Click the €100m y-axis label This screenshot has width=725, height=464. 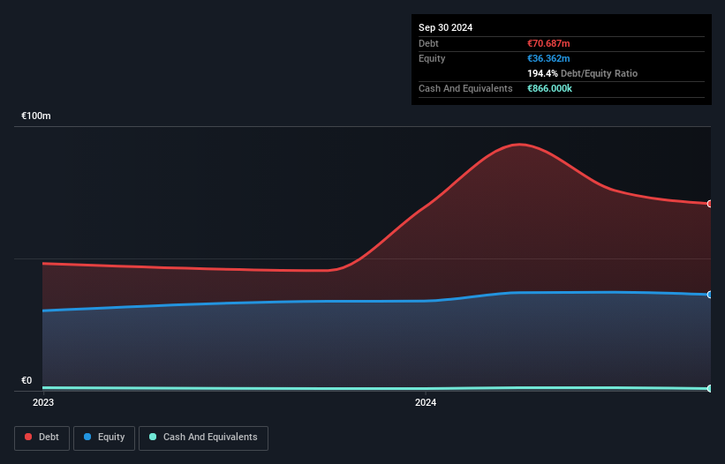tap(36, 116)
